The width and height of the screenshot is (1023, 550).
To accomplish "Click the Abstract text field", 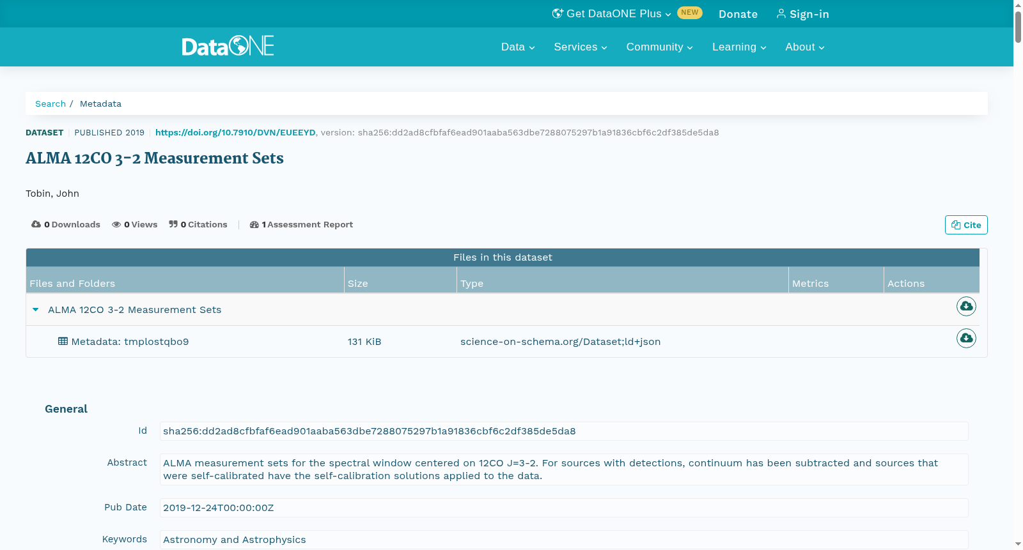I will tap(564, 470).
